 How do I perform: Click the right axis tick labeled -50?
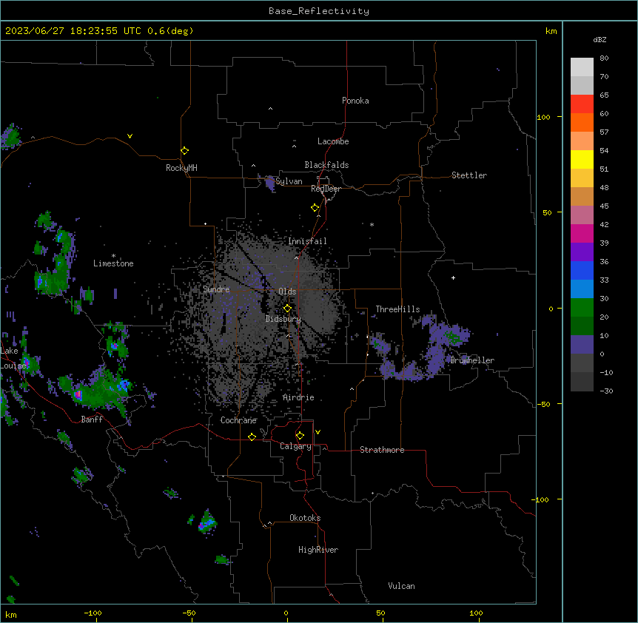coord(543,404)
